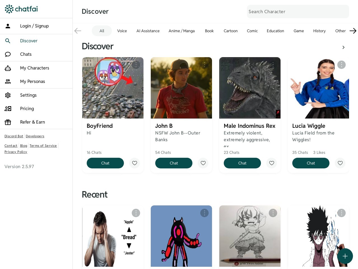Open the Male Indominus Rex thumbnail

(250, 88)
